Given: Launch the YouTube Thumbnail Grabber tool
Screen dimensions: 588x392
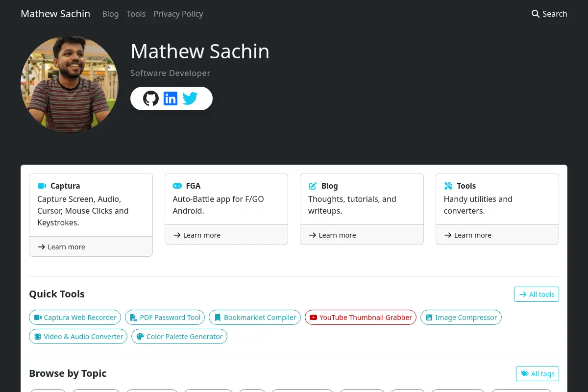Looking at the screenshot, I should [361, 317].
